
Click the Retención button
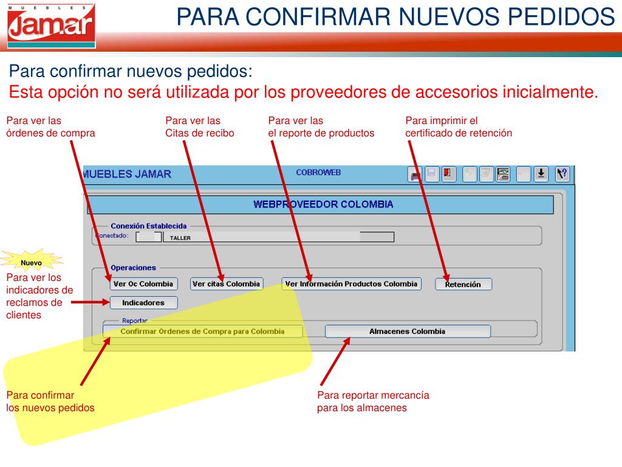pyautogui.click(x=463, y=285)
